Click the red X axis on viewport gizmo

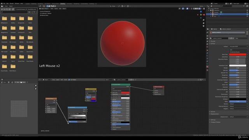(x=204, y=15)
